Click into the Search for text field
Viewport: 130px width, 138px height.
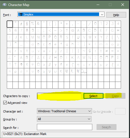pyautogui.click(x=65, y=127)
